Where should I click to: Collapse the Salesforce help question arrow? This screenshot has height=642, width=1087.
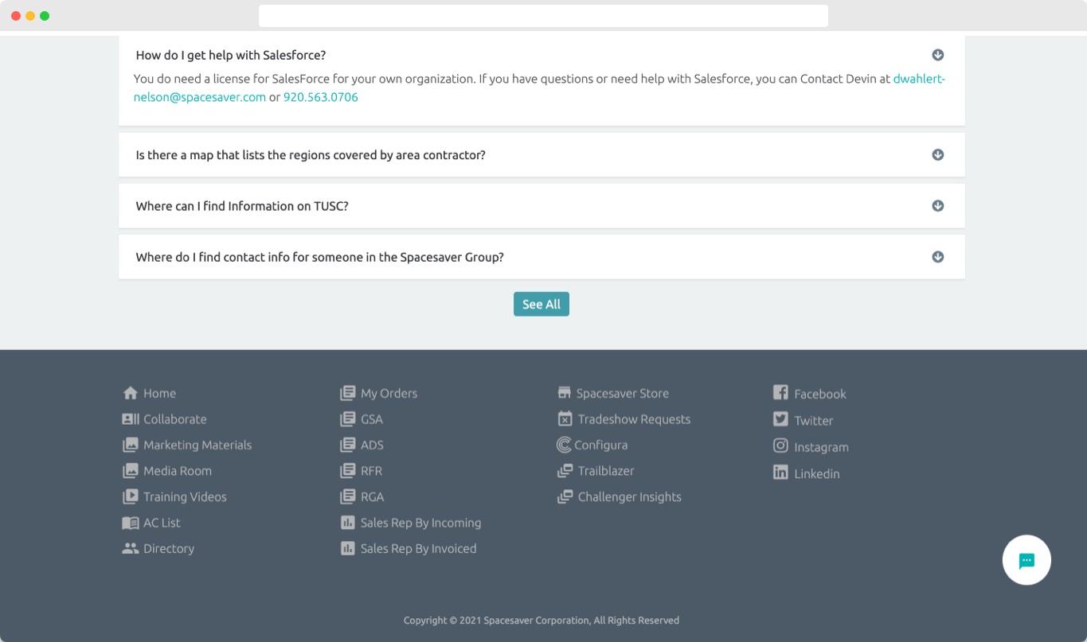tap(938, 55)
